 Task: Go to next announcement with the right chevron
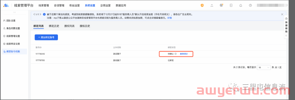(40, 14)
